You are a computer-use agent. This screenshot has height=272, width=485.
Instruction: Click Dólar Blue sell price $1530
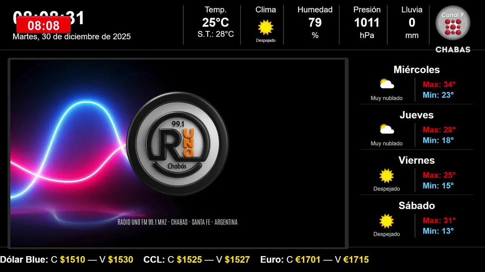pyautogui.click(x=120, y=260)
